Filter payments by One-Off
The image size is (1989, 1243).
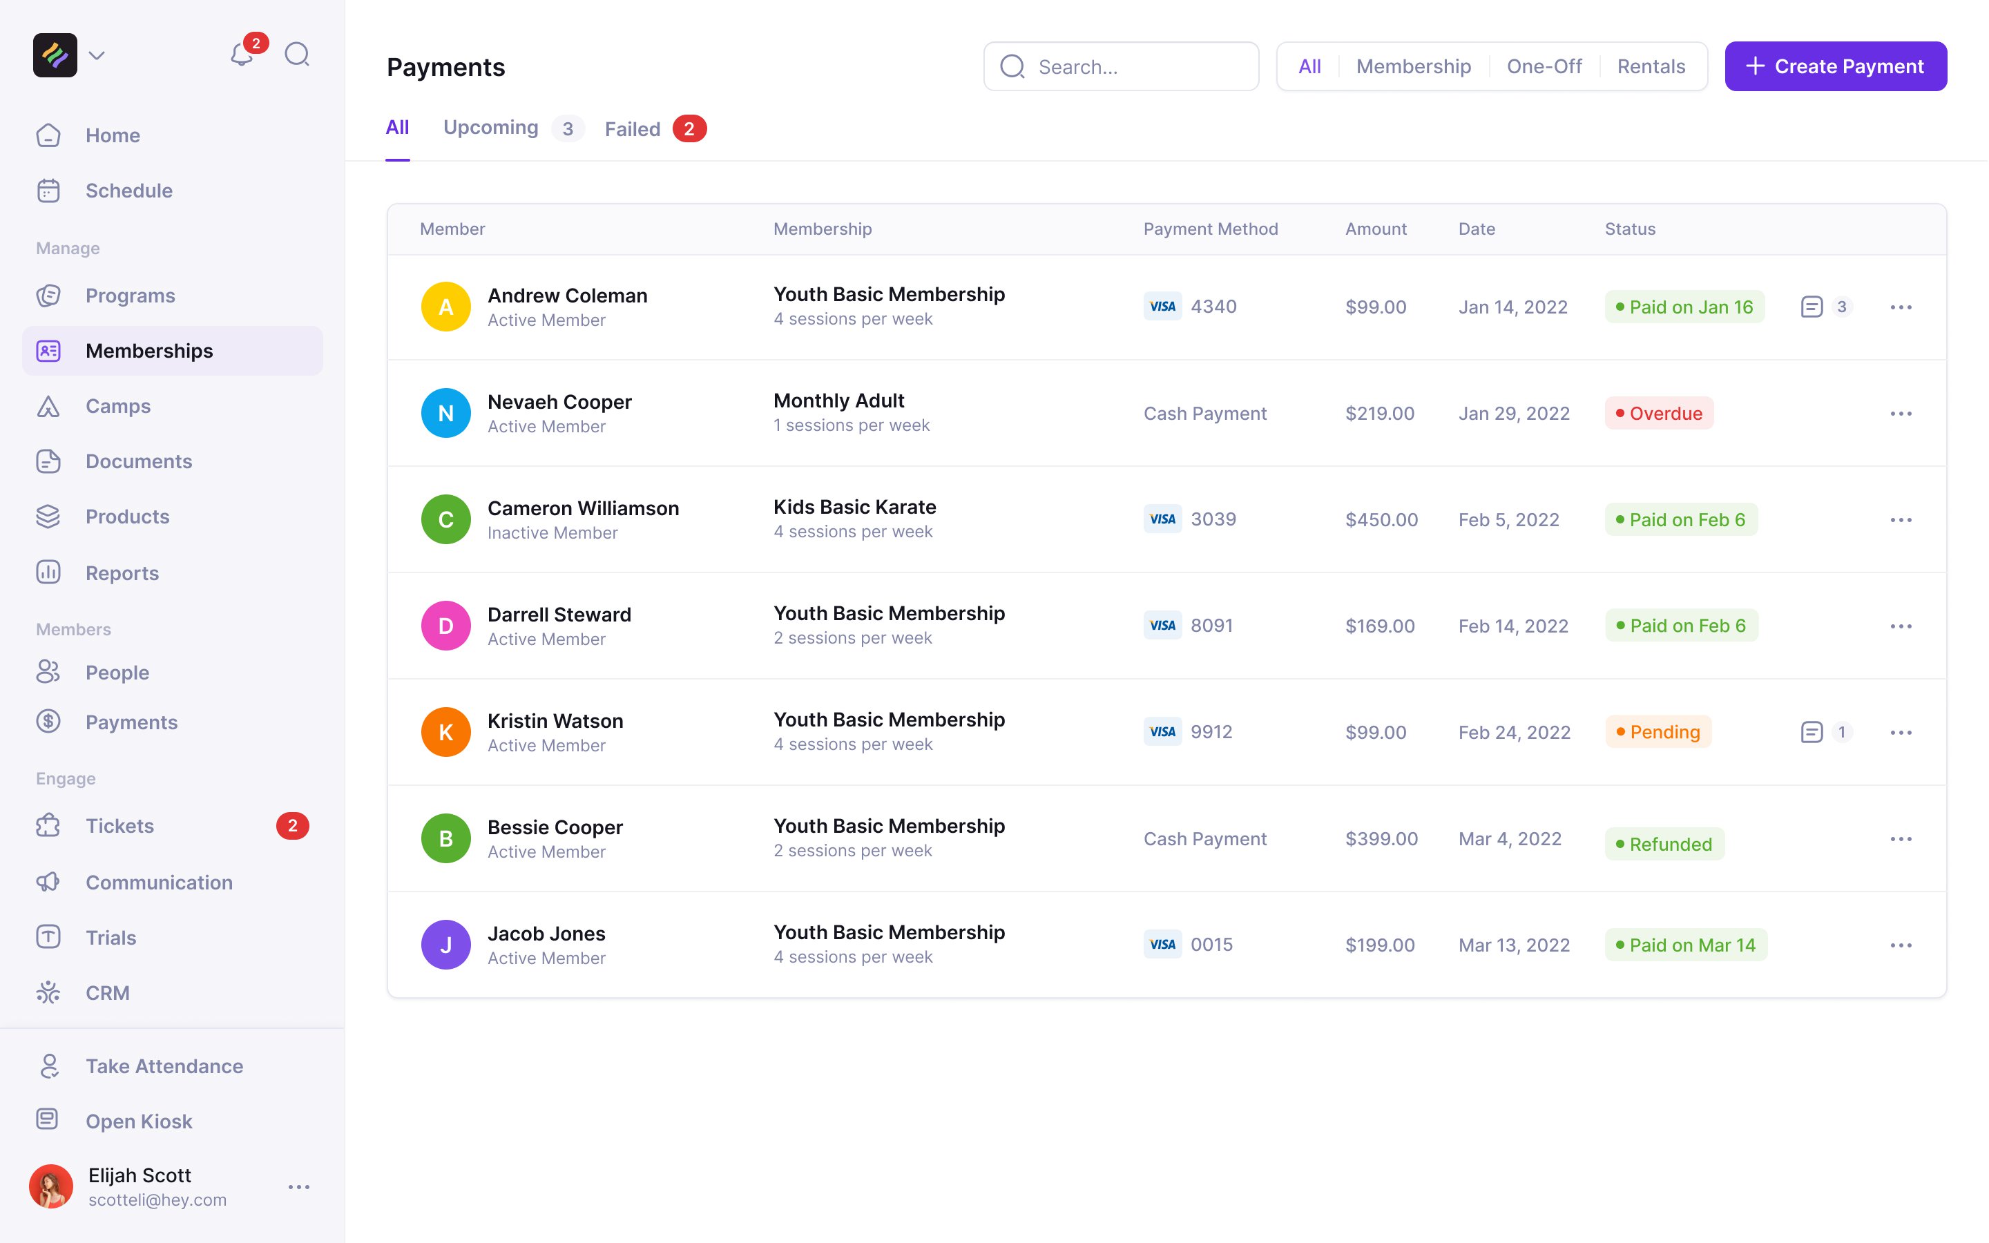1544,66
